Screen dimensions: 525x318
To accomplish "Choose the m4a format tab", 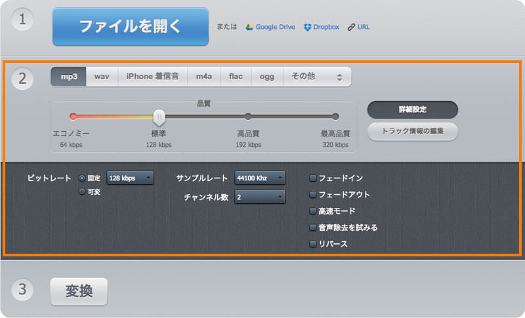I will click(204, 77).
